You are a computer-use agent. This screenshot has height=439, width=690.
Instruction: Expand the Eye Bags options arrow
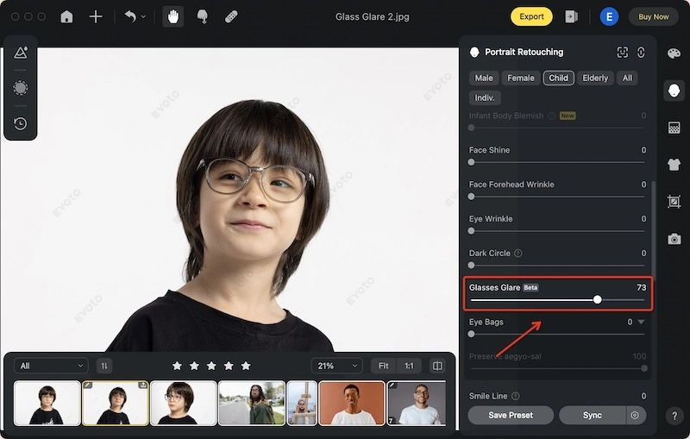(x=641, y=322)
